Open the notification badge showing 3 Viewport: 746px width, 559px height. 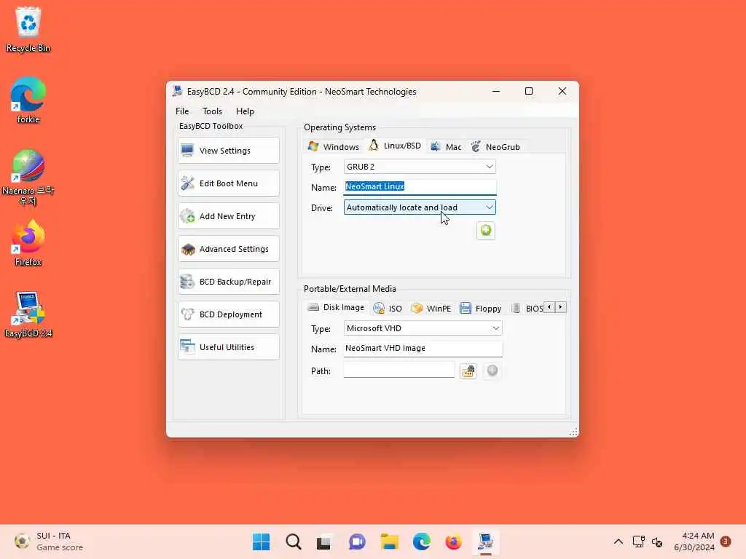pos(726,542)
